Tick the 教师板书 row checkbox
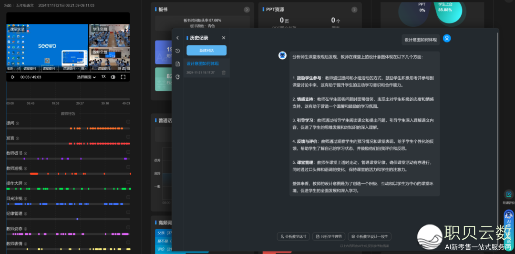The height and width of the screenshot is (254, 515). coord(128,152)
